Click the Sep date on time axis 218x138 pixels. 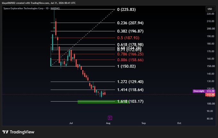pyautogui.click(x=144, y=123)
